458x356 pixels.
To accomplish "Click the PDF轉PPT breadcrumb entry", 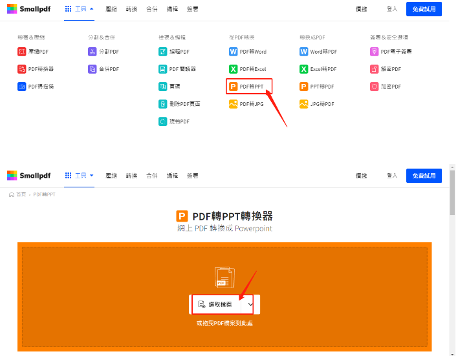I will (44, 194).
